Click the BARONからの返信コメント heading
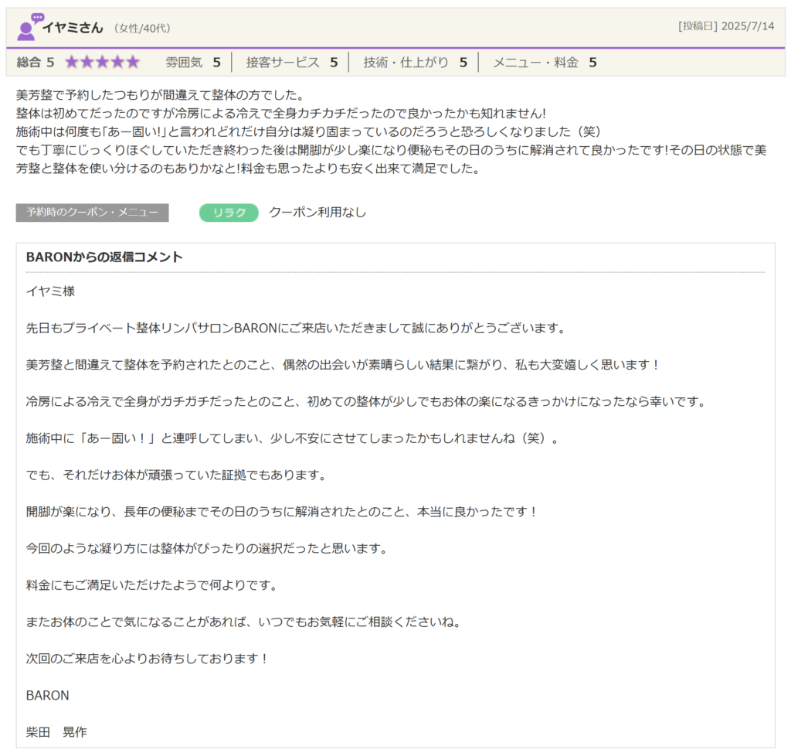Image resolution: width=791 pixels, height=753 pixels. tap(104, 257)
